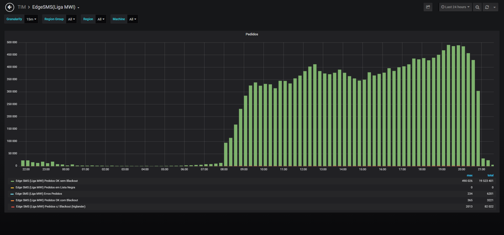
Task: Click the back arrow circle icon
Action: 10,7
